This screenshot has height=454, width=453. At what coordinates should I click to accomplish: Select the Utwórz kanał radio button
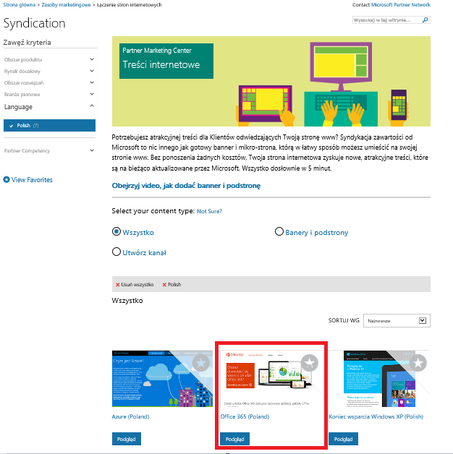pos(117,252)
